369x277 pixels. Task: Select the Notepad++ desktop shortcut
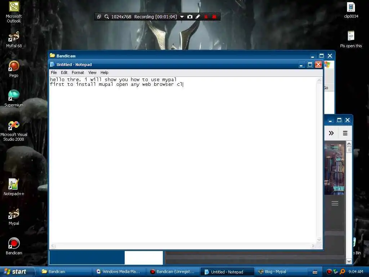14,187
